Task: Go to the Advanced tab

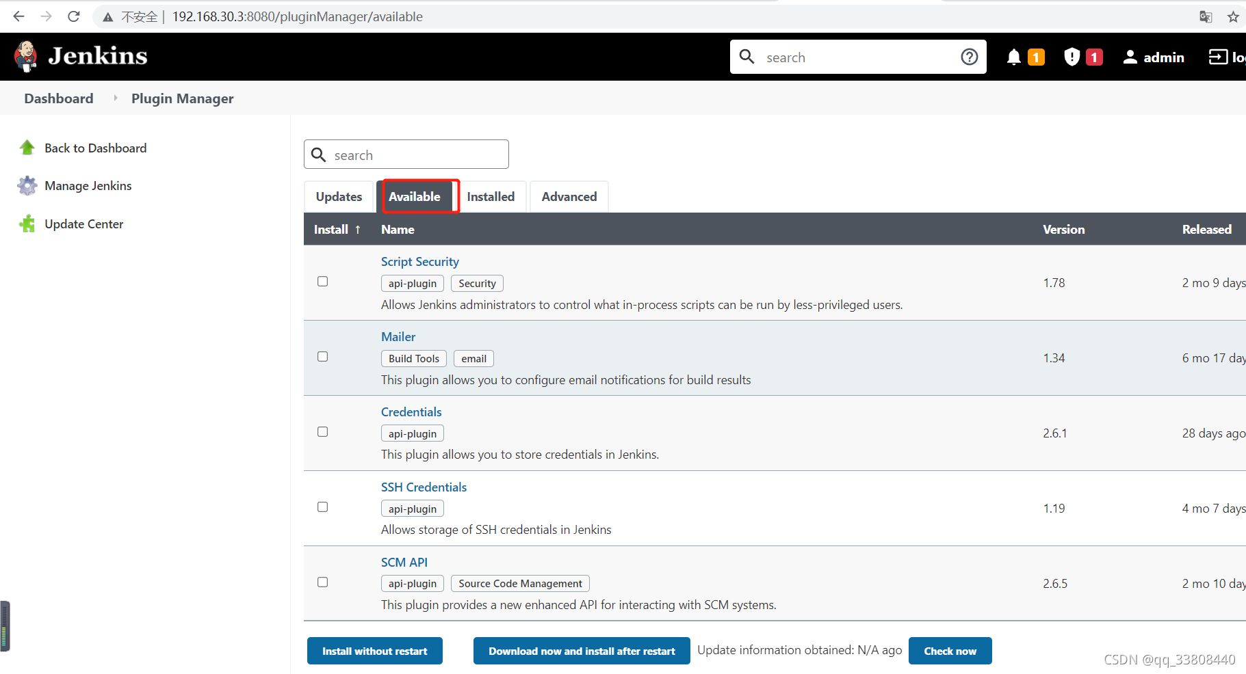Action: pyautogui.click(x=569, y=197)
